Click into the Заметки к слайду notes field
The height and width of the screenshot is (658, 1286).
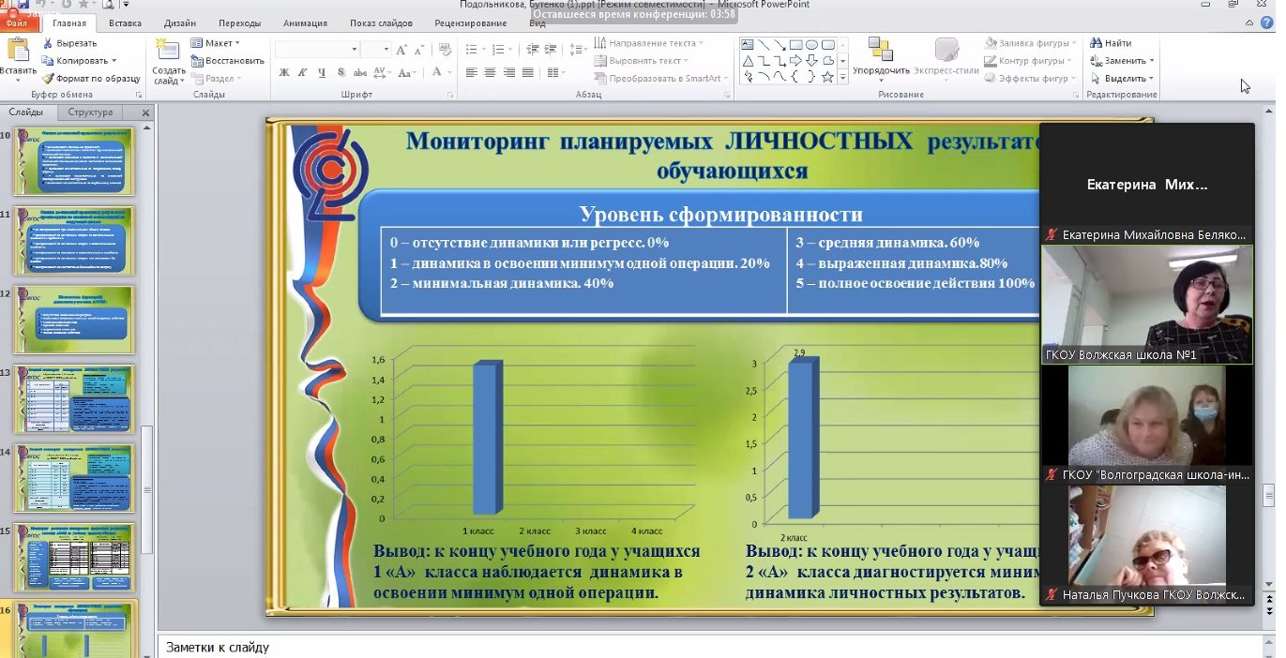point(657,647)
